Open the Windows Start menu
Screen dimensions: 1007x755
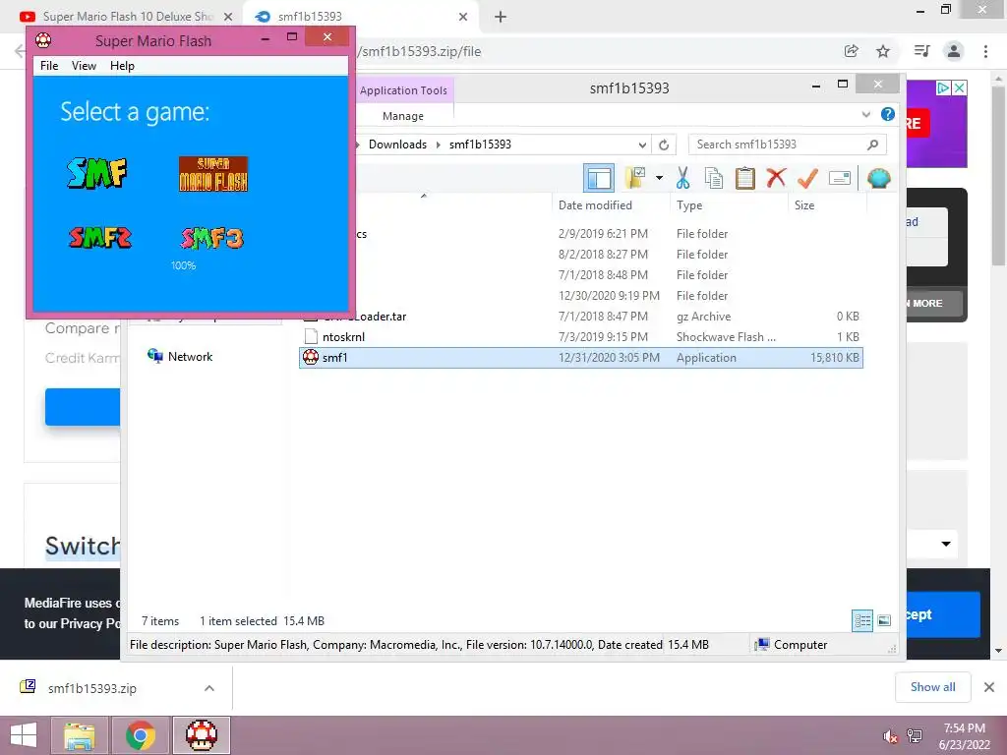click(x=24, y=735)
